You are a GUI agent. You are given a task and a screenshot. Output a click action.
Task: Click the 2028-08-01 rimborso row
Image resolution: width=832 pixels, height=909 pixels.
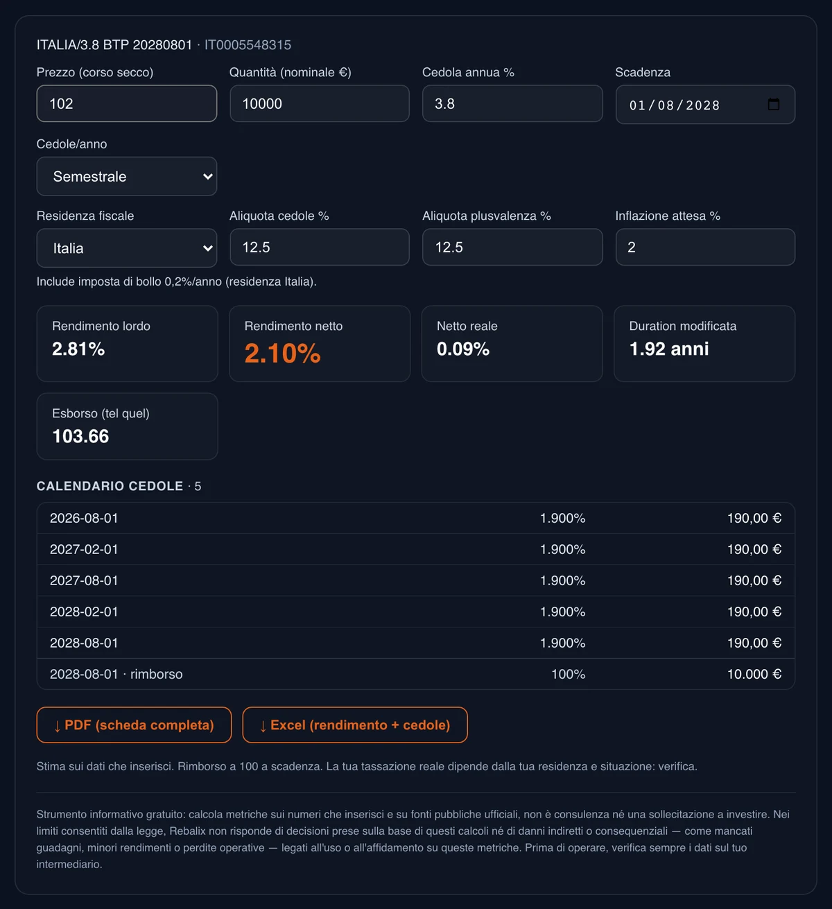[x=416, y=674]
